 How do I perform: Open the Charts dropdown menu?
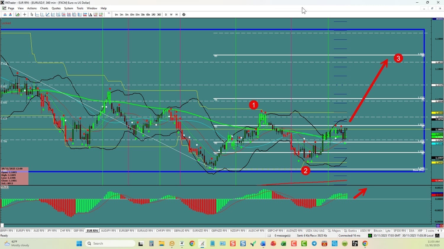pyautogui.click(x=44, y=8)
